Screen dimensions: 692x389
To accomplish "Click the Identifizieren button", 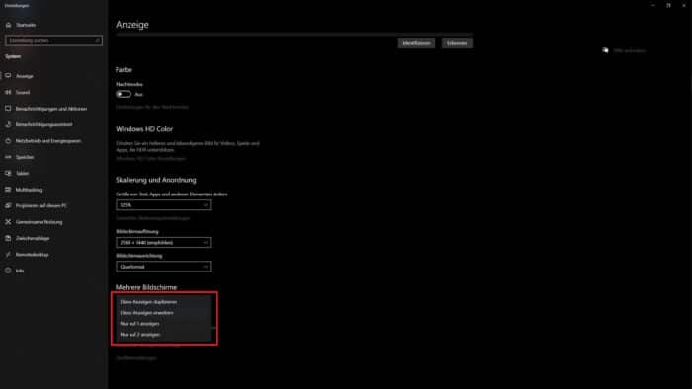I will point(416,43).
